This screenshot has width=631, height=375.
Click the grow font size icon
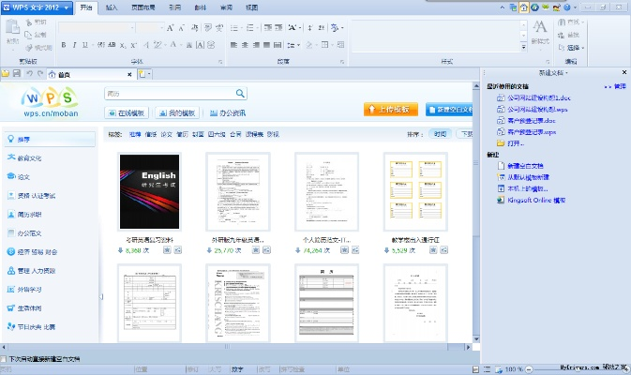[x=170, y=28]
